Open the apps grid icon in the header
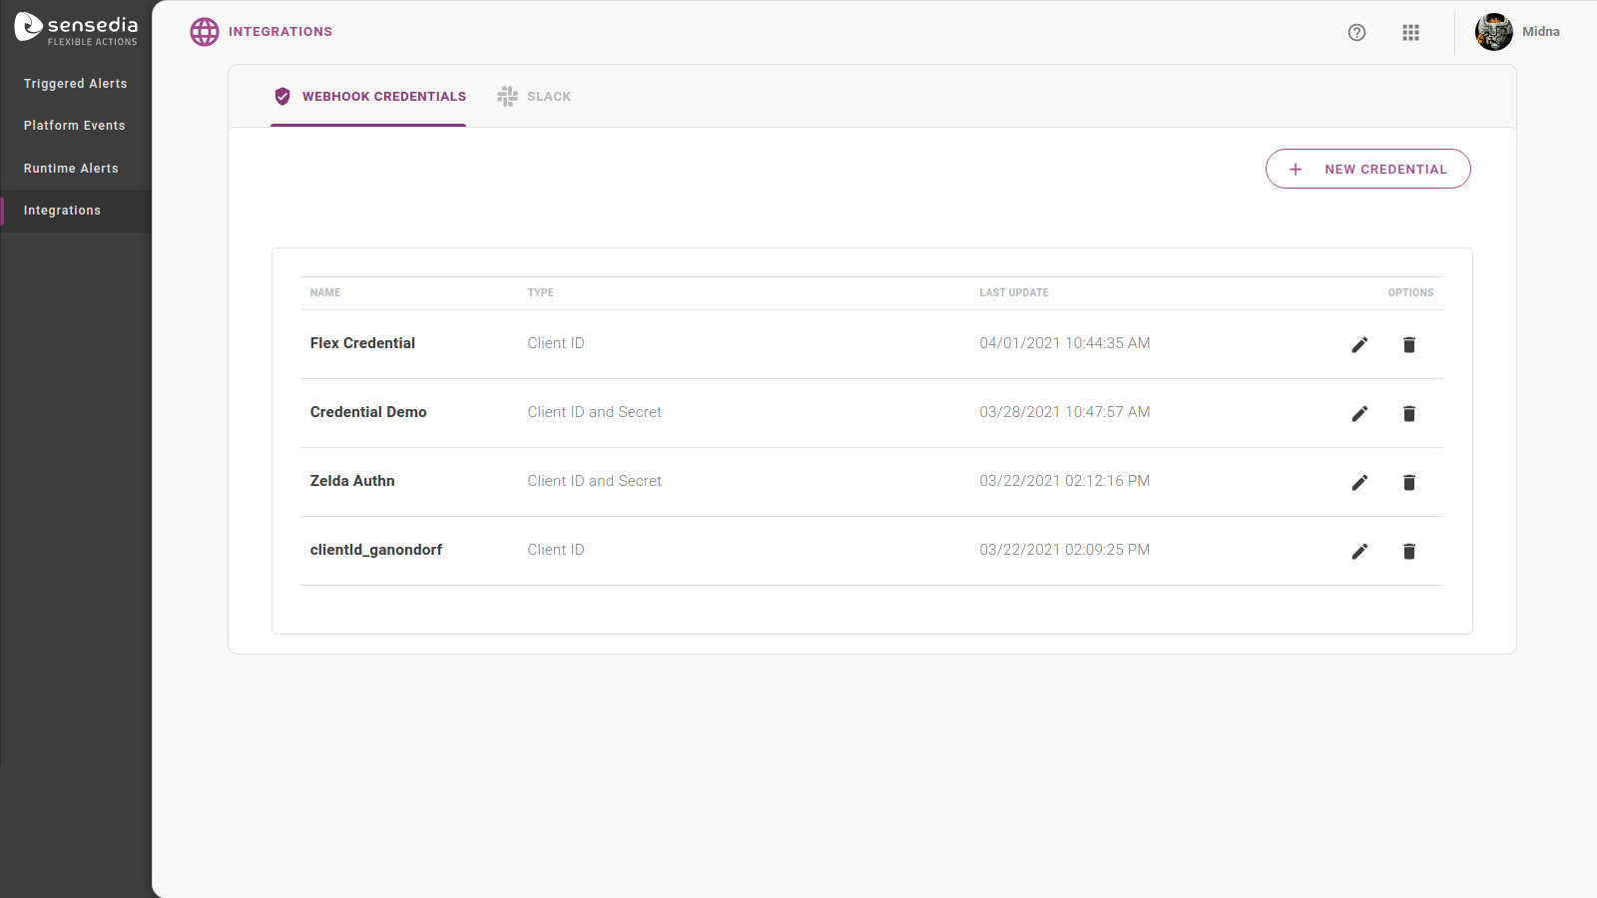Screen dimensions: 1597x898 [1410, 32]
